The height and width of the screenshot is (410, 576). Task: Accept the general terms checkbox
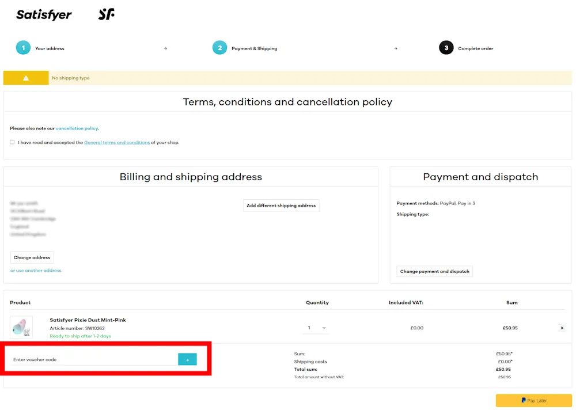click(12, 142)
